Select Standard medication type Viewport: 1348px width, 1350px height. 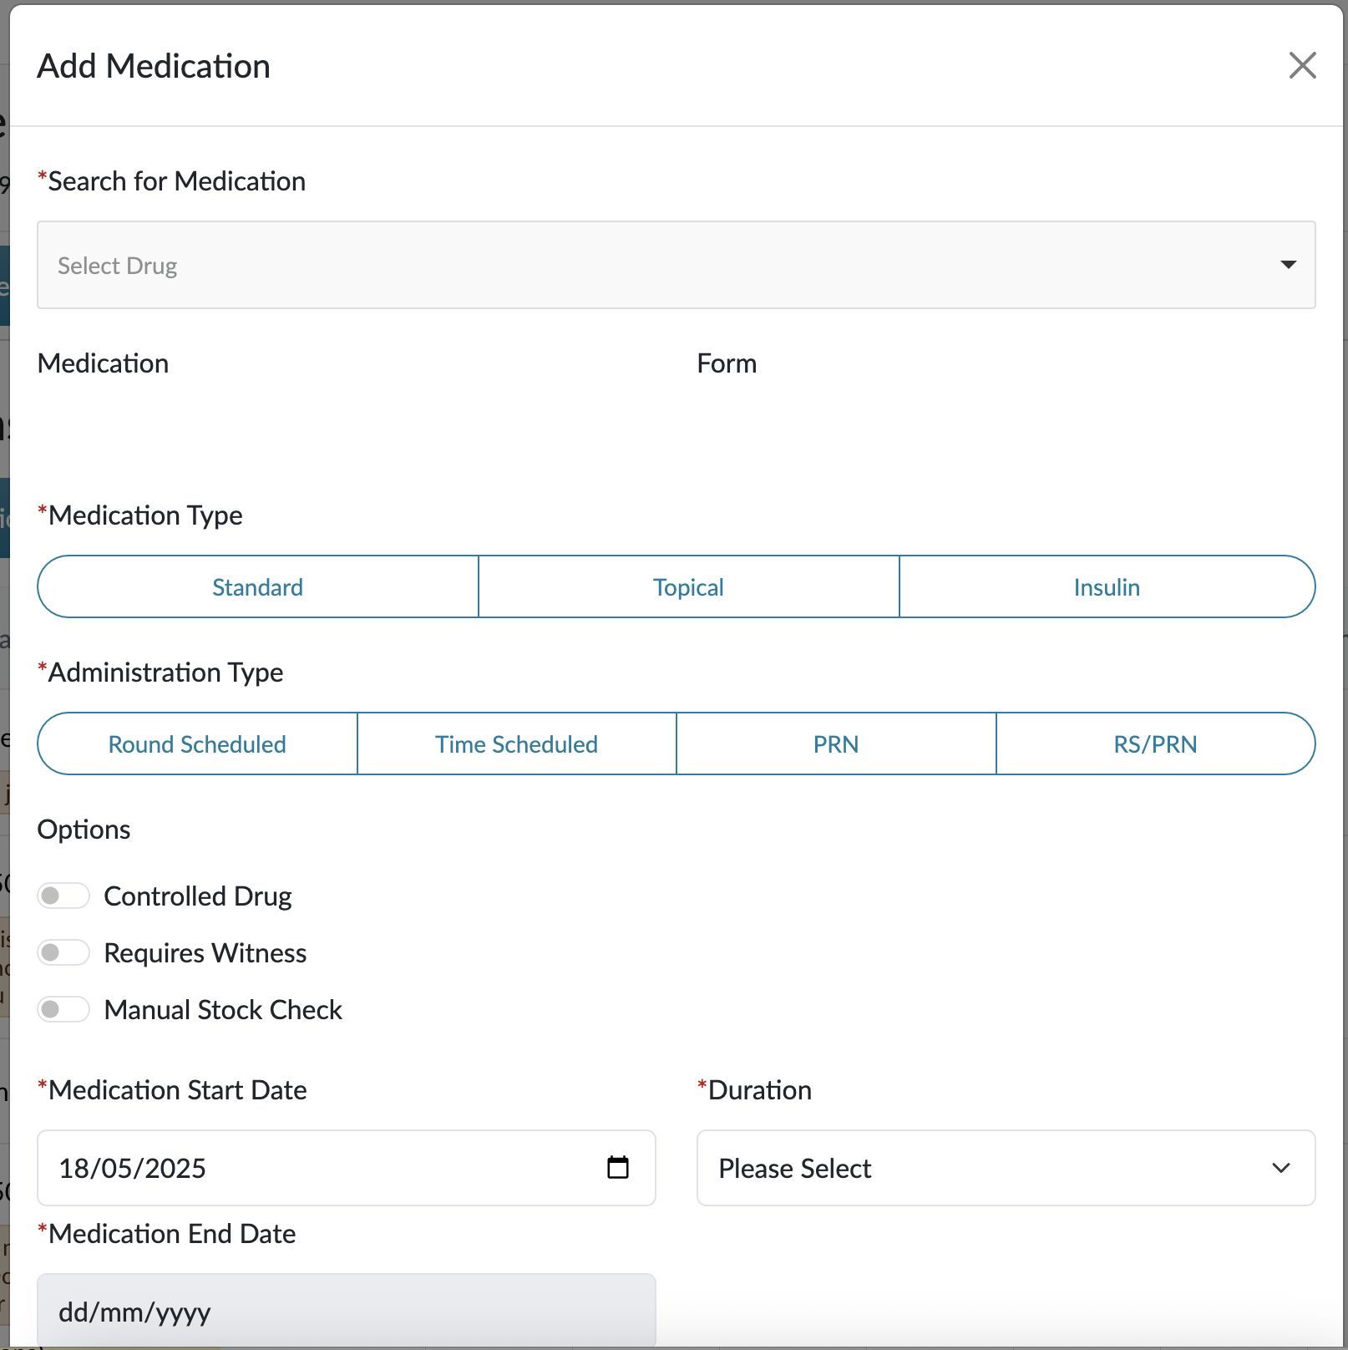(x=257, y=587)
